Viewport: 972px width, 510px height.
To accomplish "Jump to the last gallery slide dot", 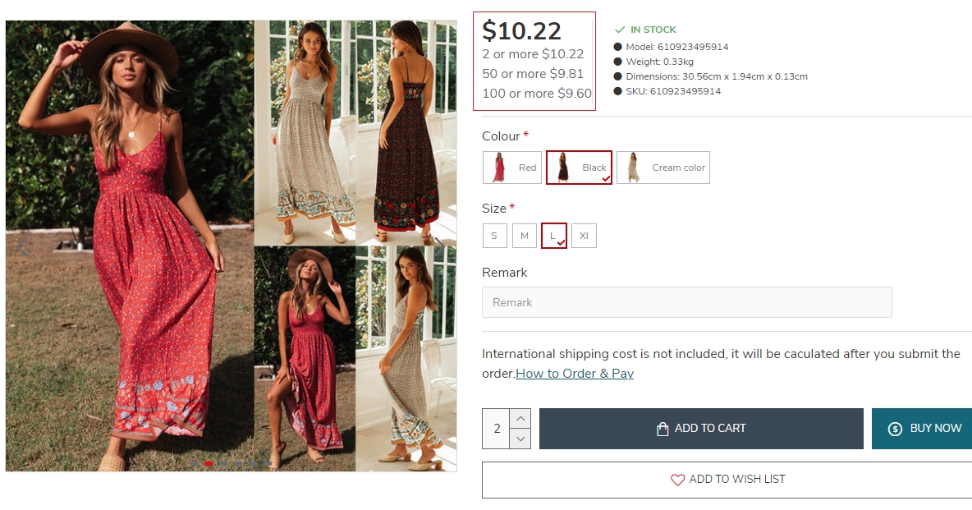I will (x=268, y=464).
